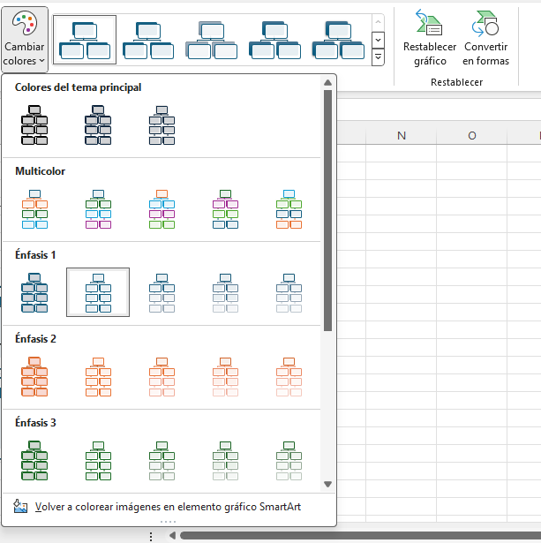Screen dimensions: 541x543
Task: Click Volver a colorear imágenes en elemento gráfico SmartArt
Action: click(x=169, y=507)
